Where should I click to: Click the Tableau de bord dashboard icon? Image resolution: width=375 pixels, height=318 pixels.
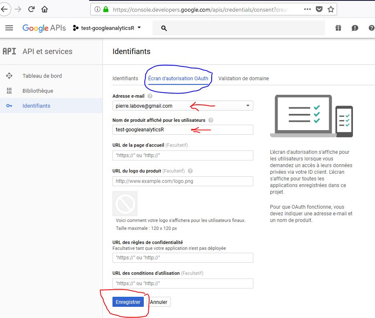[x=9, y=76]
